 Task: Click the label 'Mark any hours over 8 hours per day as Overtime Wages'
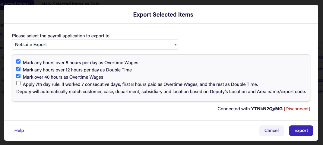(81, 63)
